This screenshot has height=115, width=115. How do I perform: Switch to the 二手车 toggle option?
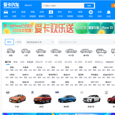pos(18,42)
